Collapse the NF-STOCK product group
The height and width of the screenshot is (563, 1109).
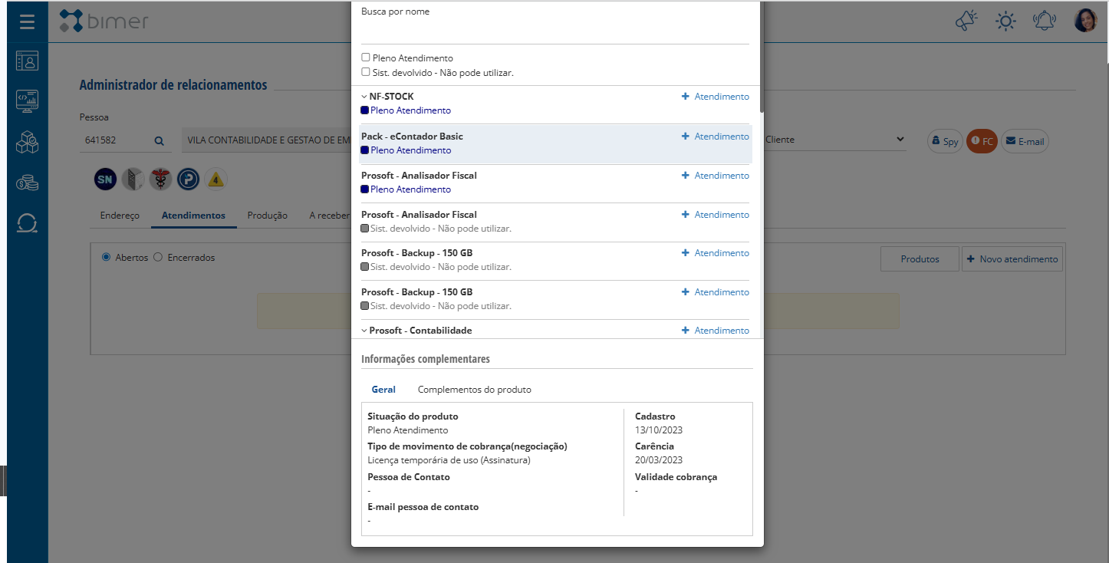364,97
